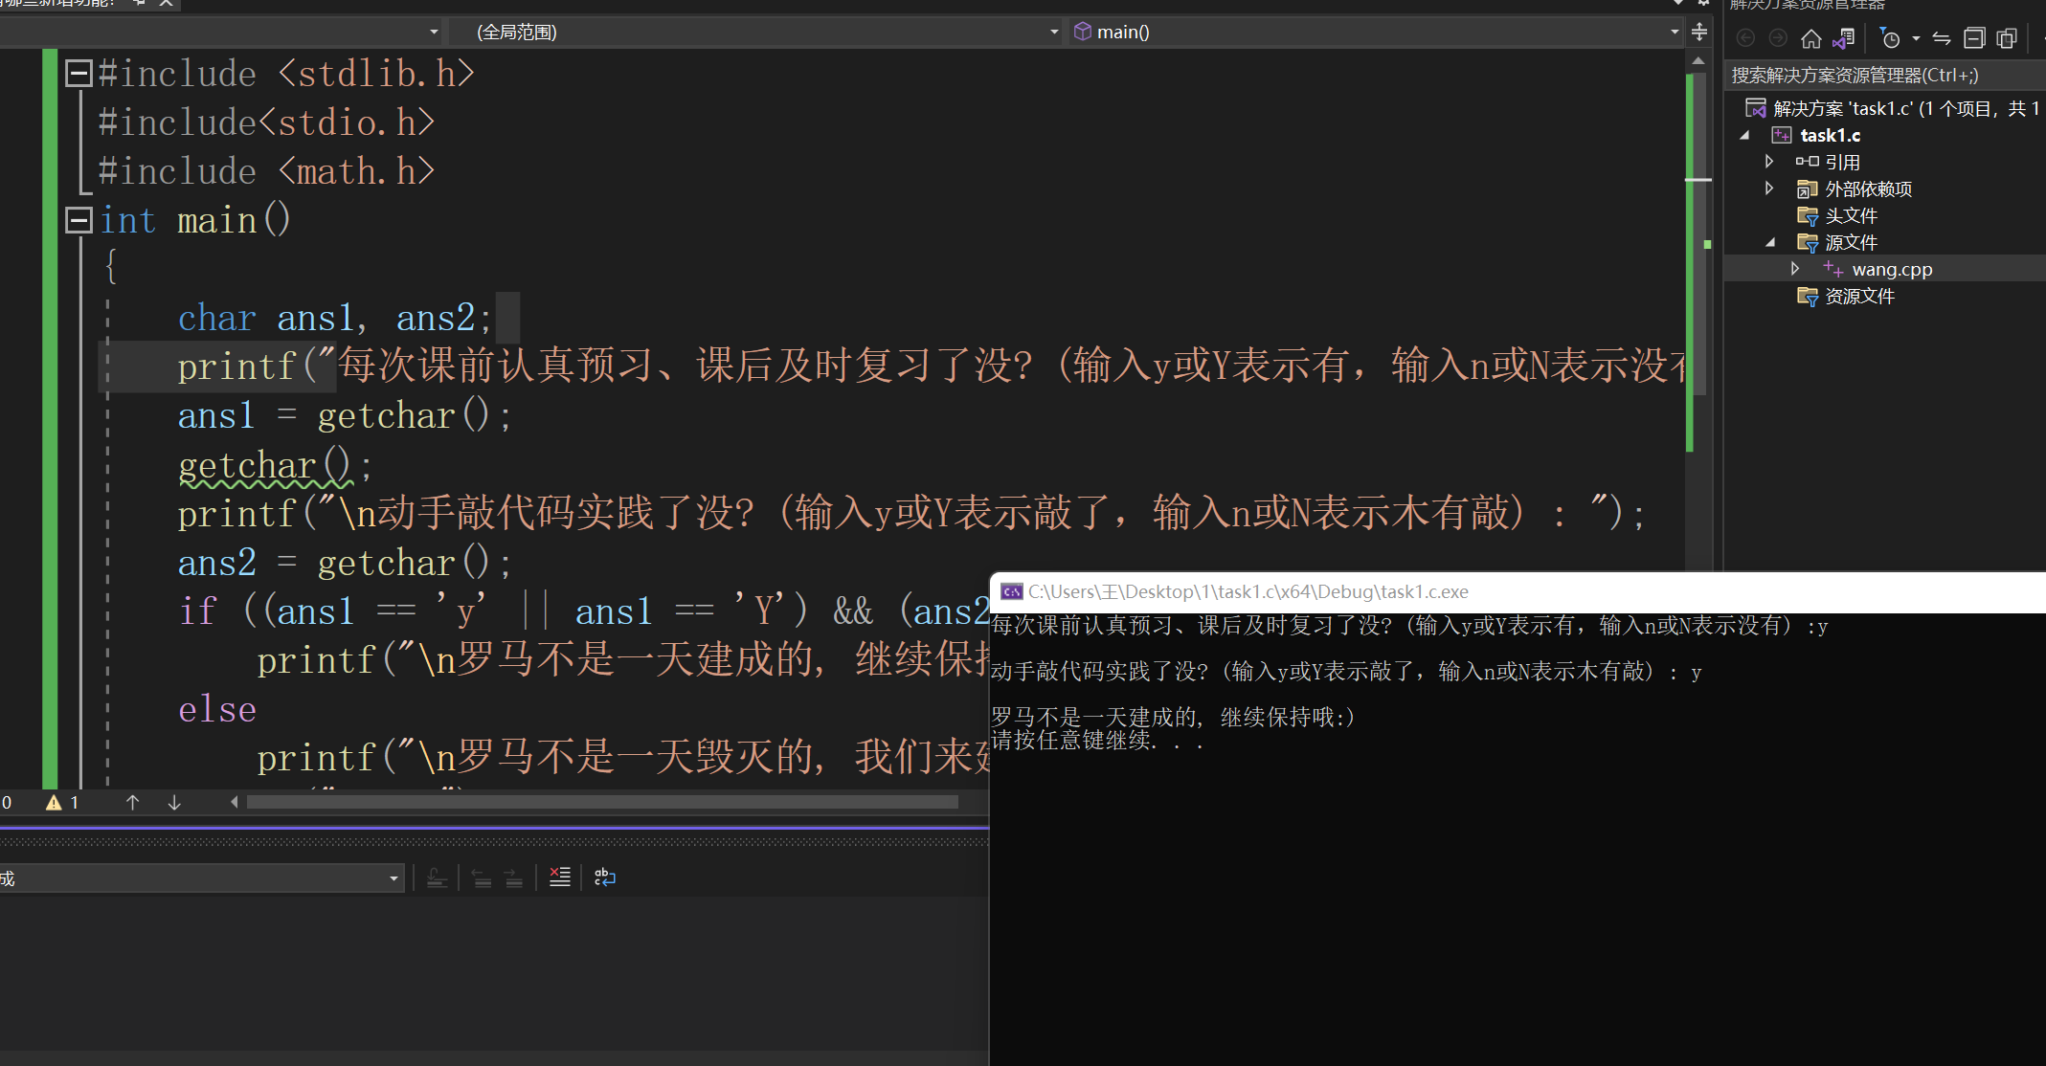2046x1066 pixels.
Task: Collapse all nodes in Solution Explorer
Action: (1974, 38)
